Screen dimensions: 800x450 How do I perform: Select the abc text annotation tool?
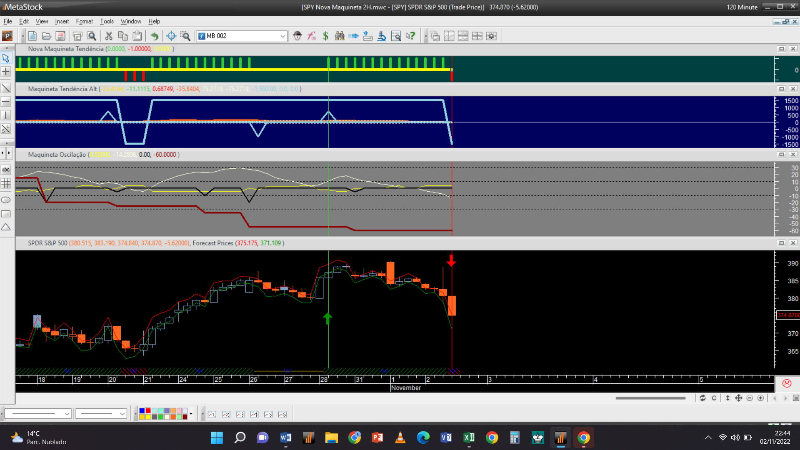6,170
